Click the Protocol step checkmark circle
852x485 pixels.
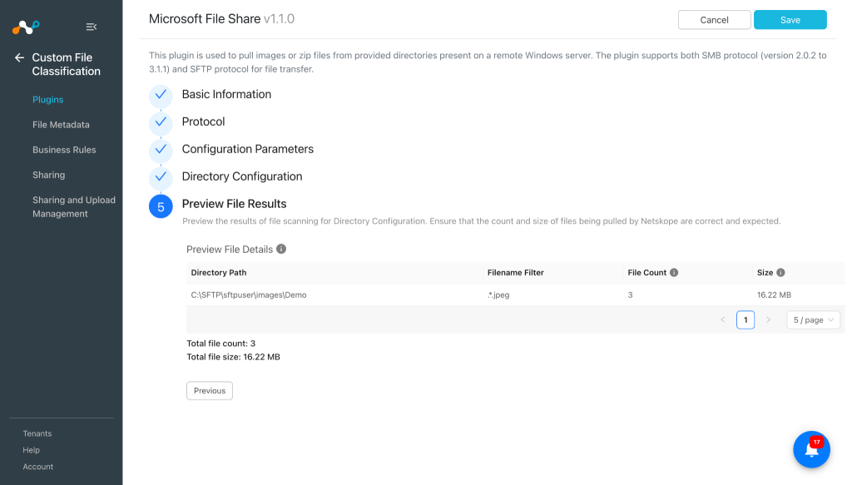[x=161, y=123]
